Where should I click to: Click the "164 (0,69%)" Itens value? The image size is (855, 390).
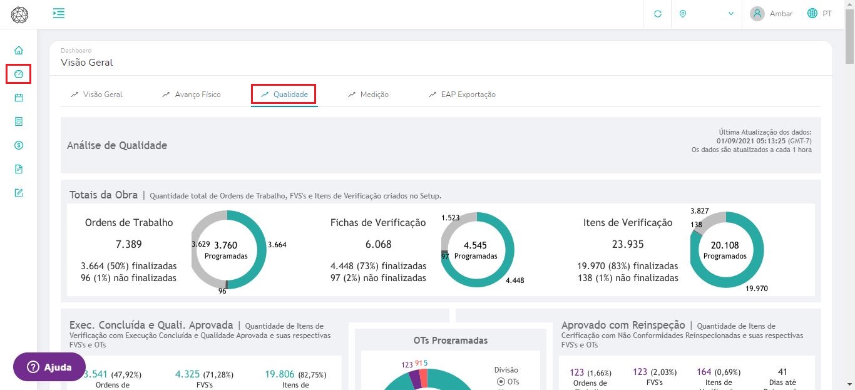coord(718,372)
